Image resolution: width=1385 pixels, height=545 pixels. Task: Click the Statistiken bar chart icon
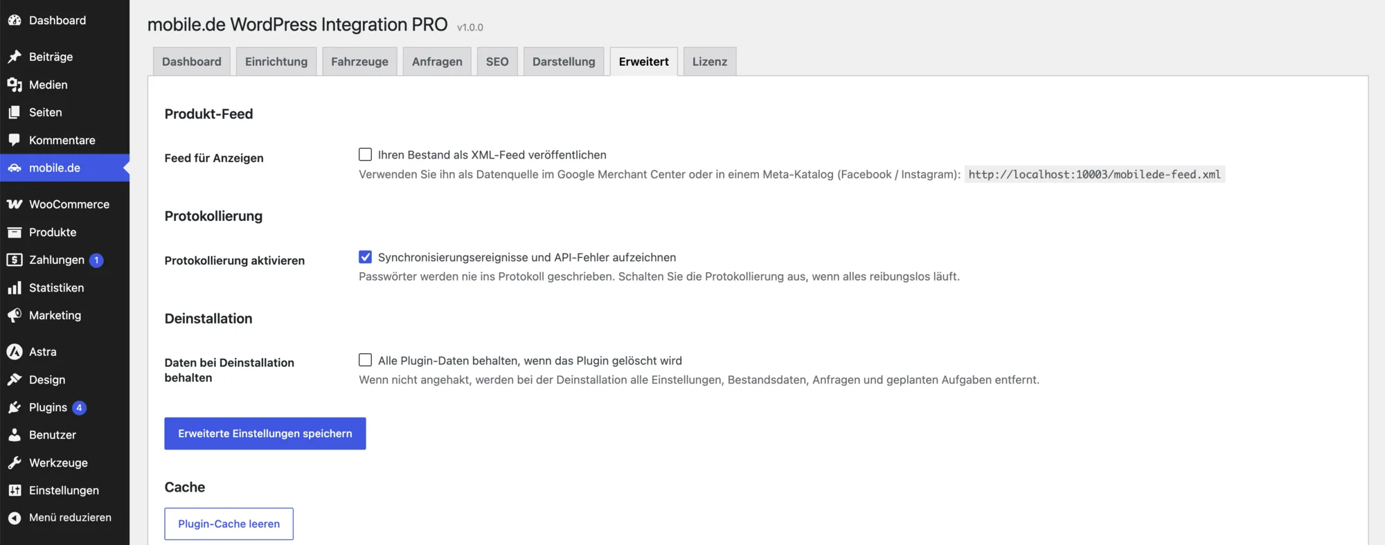(x=15, y=287)
